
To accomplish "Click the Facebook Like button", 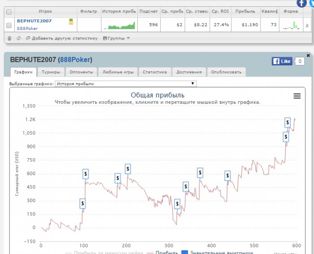I will (x=282, y=61).
